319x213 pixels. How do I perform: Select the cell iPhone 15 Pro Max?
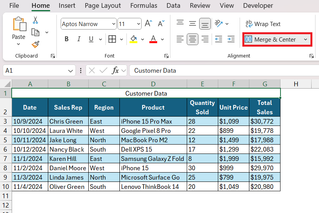153,121
